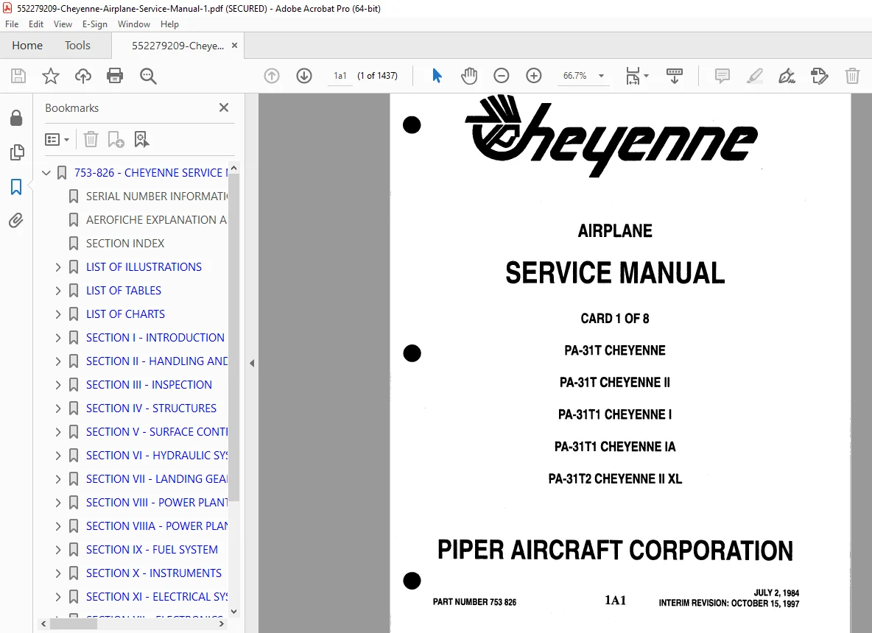Print the document using printer icon

point(115,76)
